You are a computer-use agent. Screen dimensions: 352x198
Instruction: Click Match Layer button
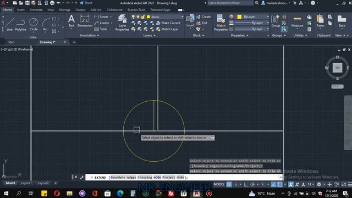tap(167, 29)
